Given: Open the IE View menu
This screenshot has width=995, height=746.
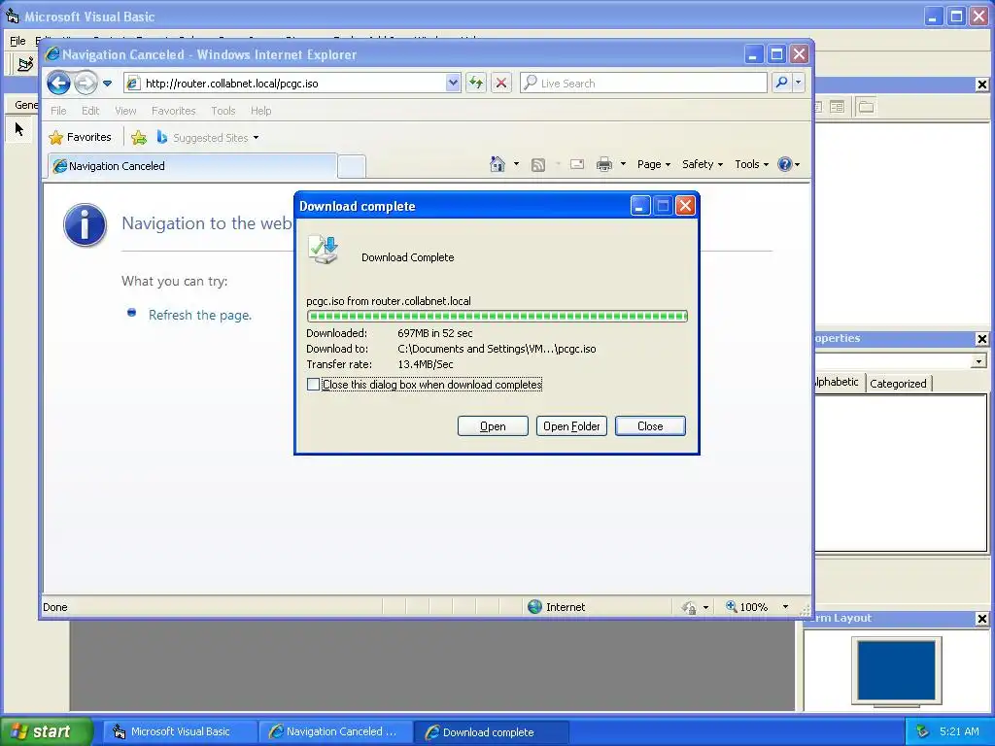Looking at the screenshot, I should [125, 111].
